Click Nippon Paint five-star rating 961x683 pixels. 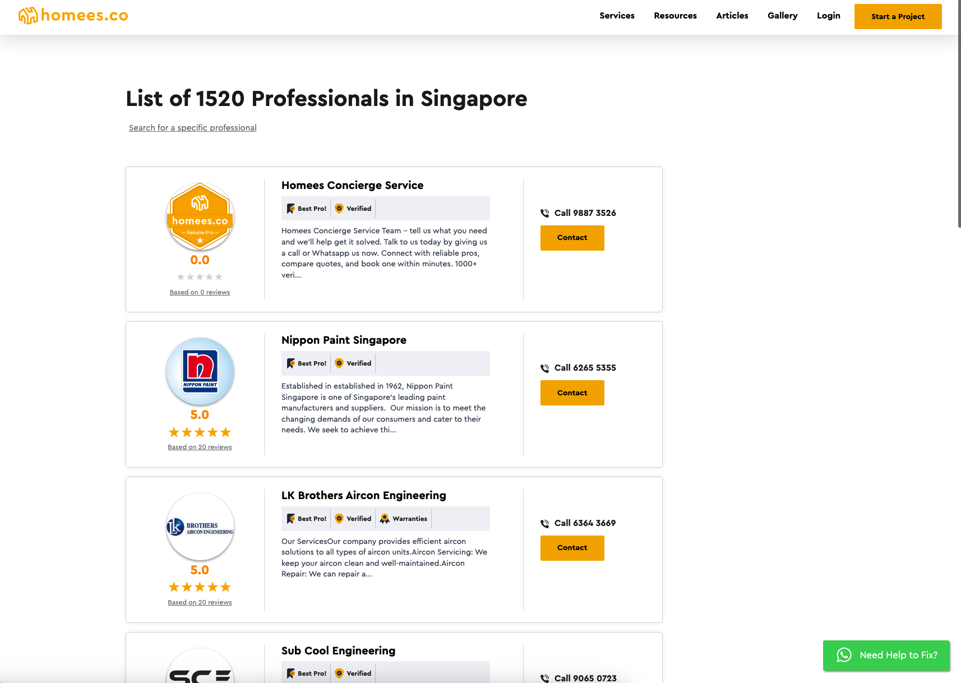200,432
